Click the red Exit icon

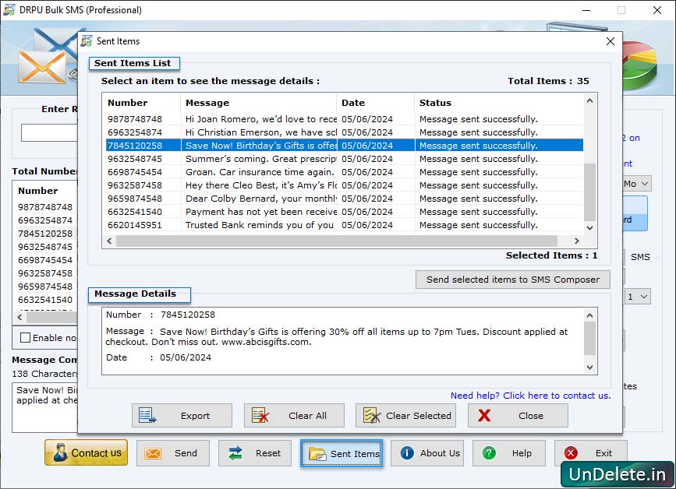point(571,453)
